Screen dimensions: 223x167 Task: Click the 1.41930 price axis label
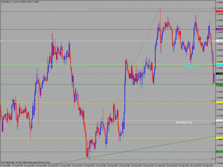(220, 92)
